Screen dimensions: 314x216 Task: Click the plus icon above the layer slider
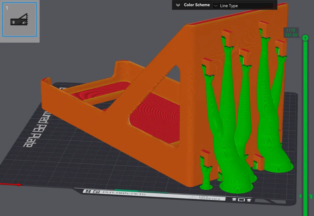pos(305,38)
